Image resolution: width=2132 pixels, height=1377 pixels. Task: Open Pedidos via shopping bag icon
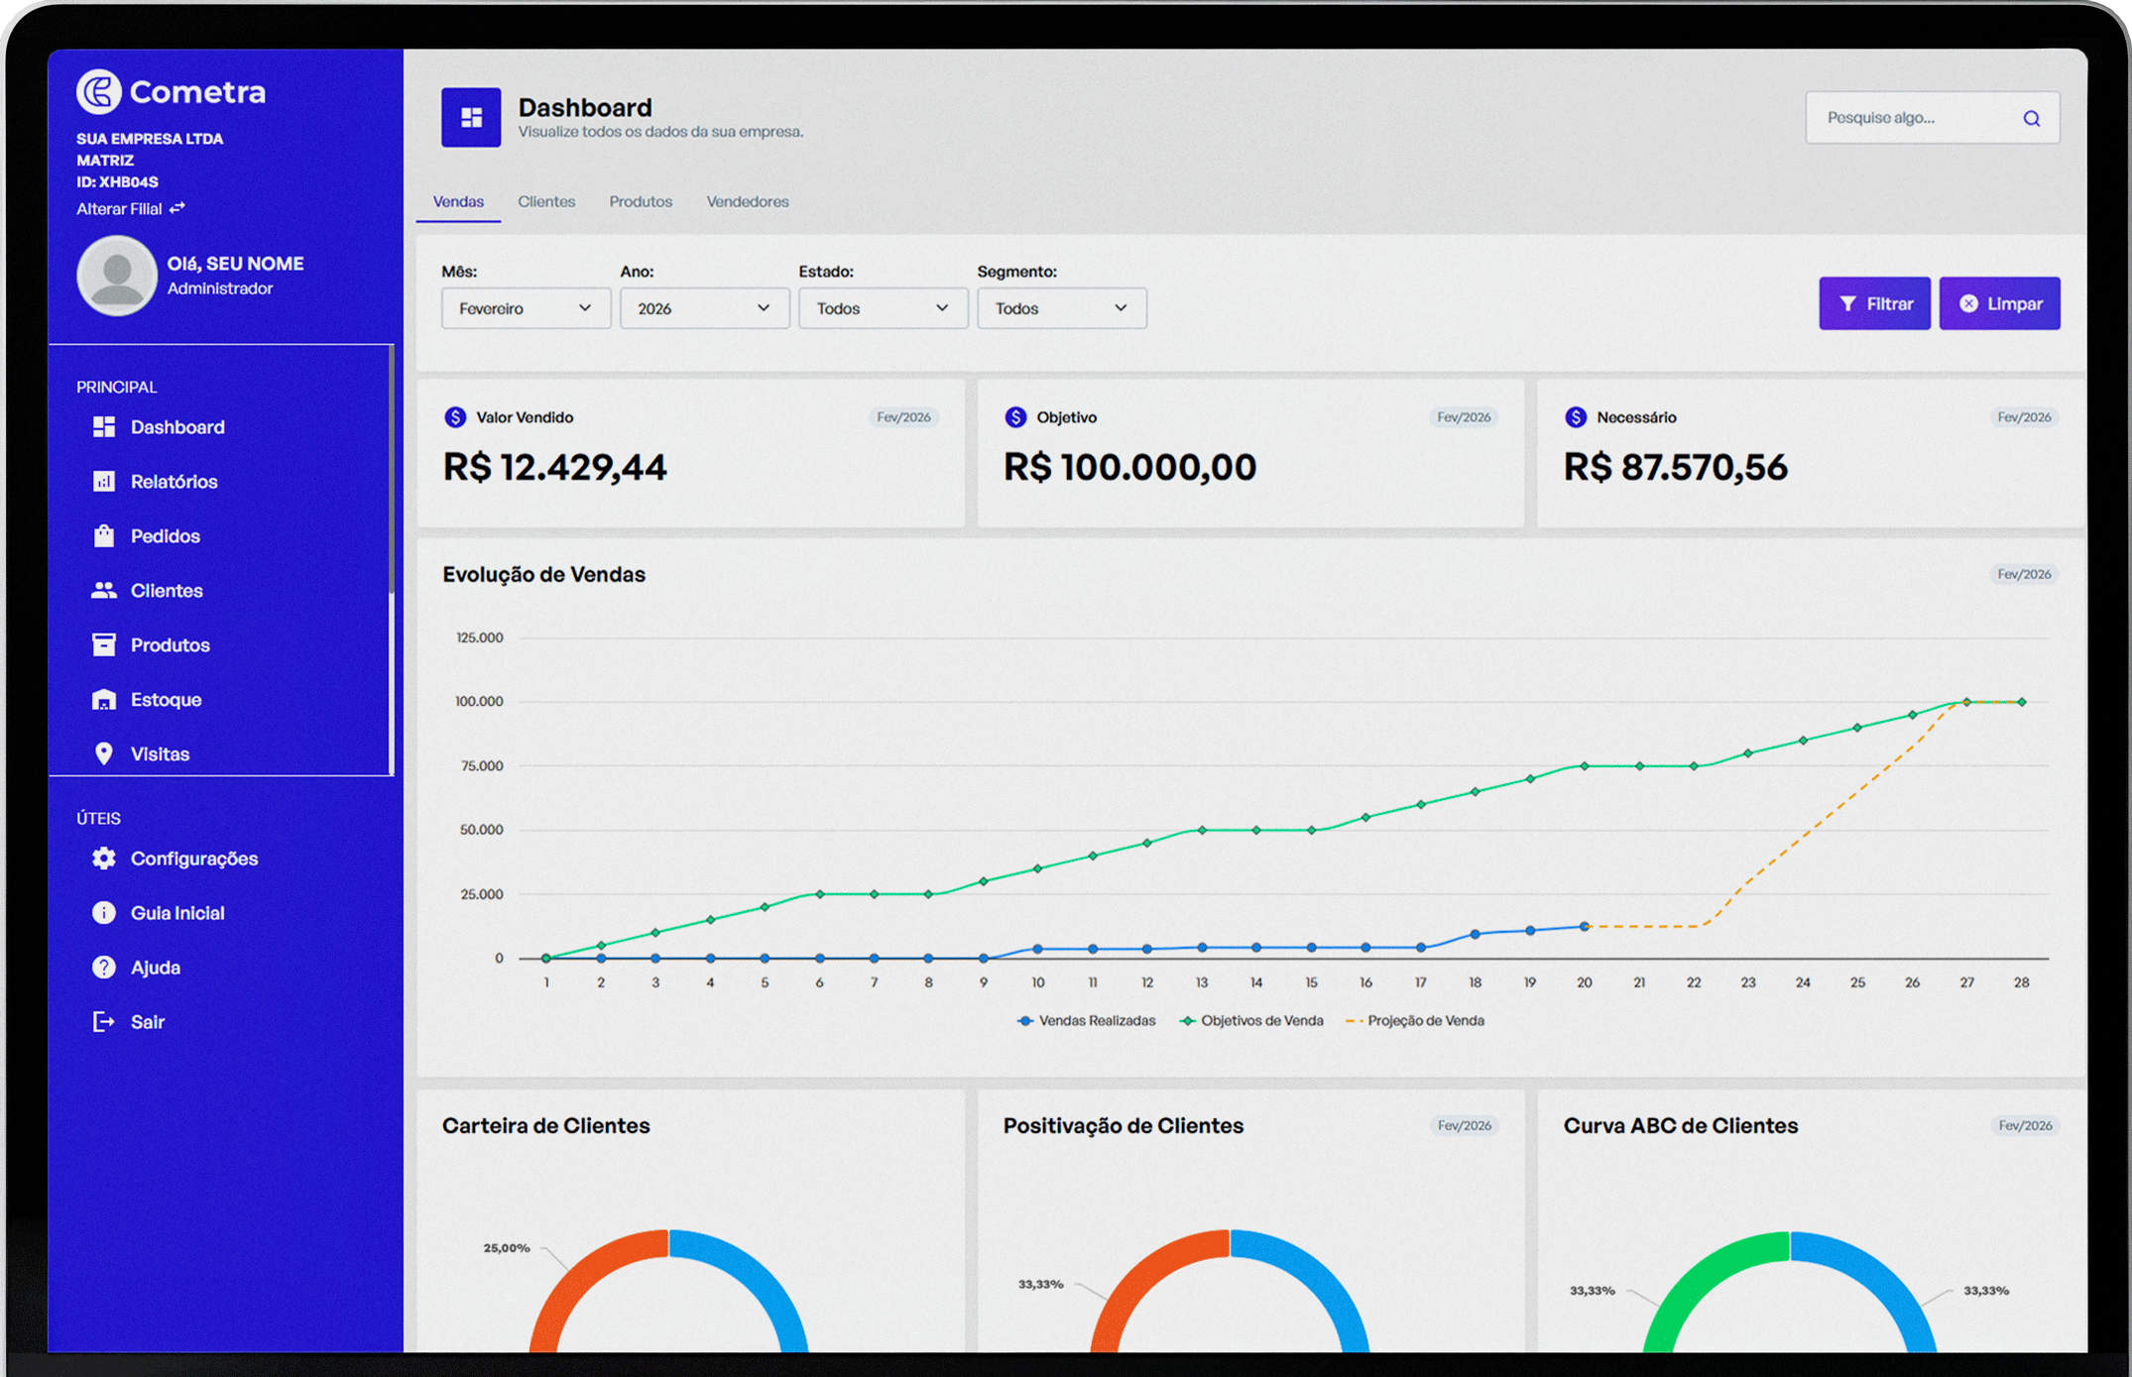click(104, 536)
